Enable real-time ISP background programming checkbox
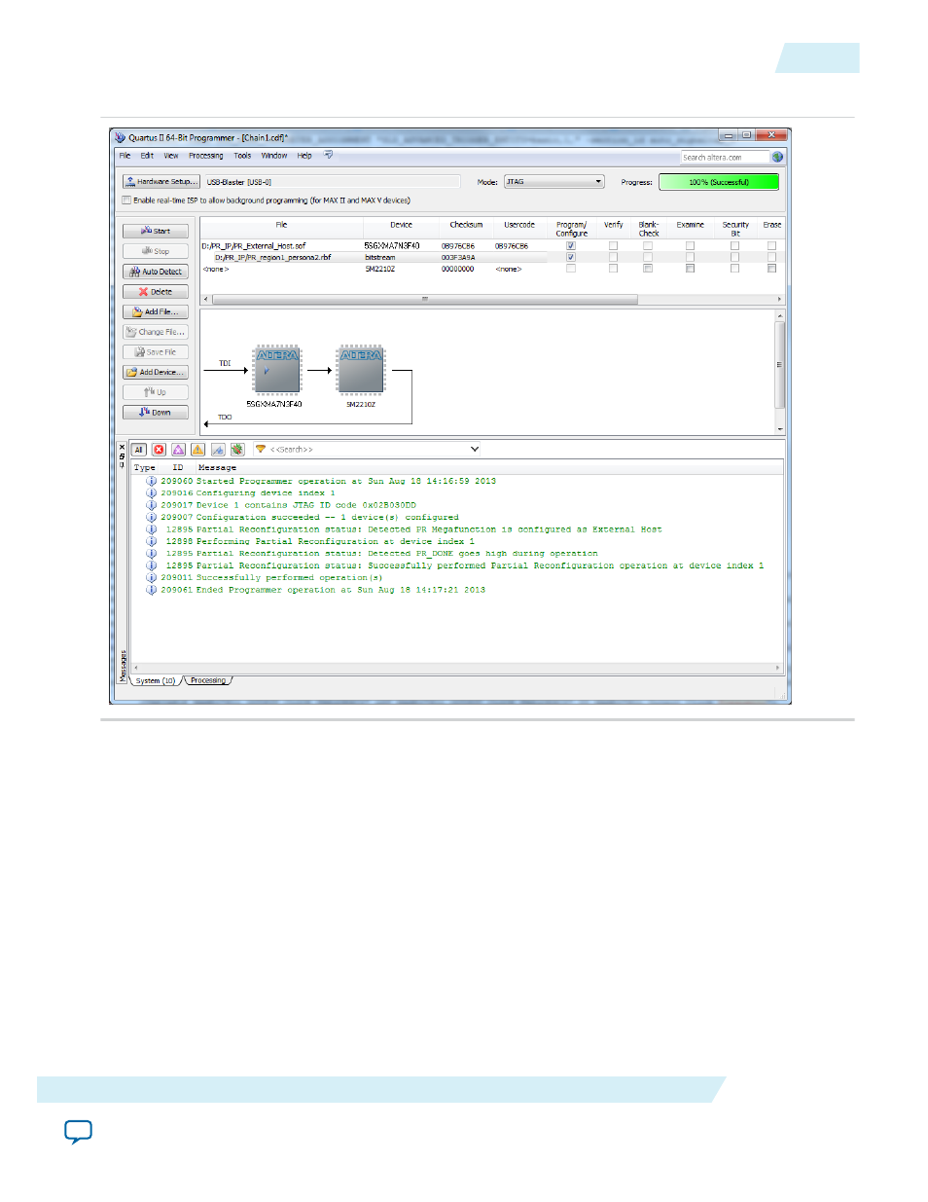This screenshot has width=928, height=1202. [126, 200]
